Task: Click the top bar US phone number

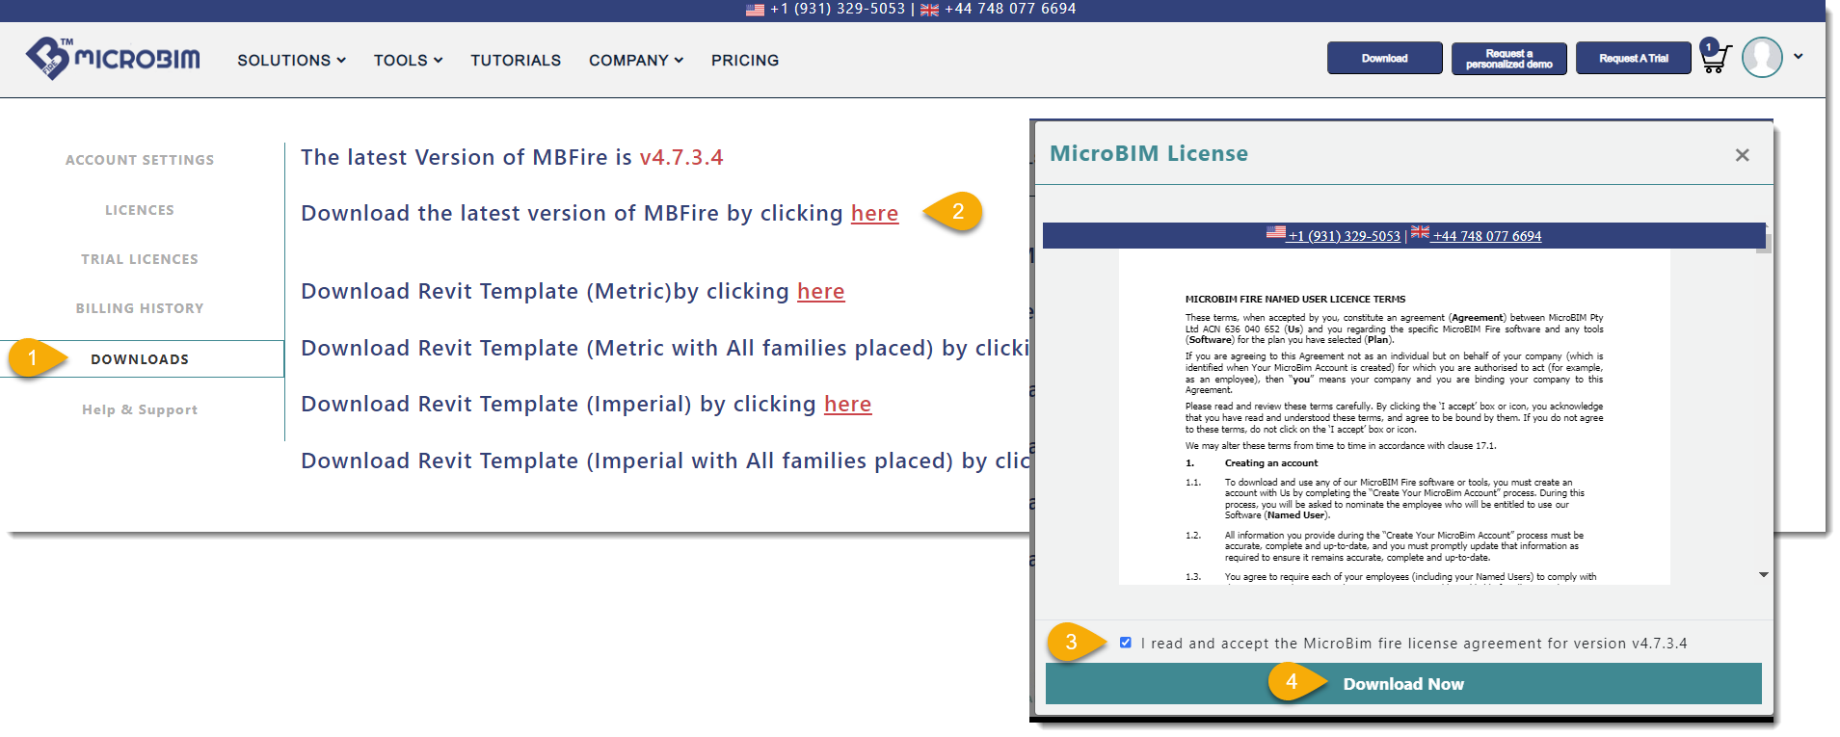Action: 837,9
